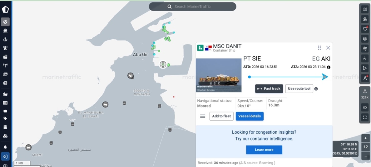Screen dimensions: 371x167
Task: Click the EL MAAMOURA EL SHATI map label
Action: tap(91, 114)
